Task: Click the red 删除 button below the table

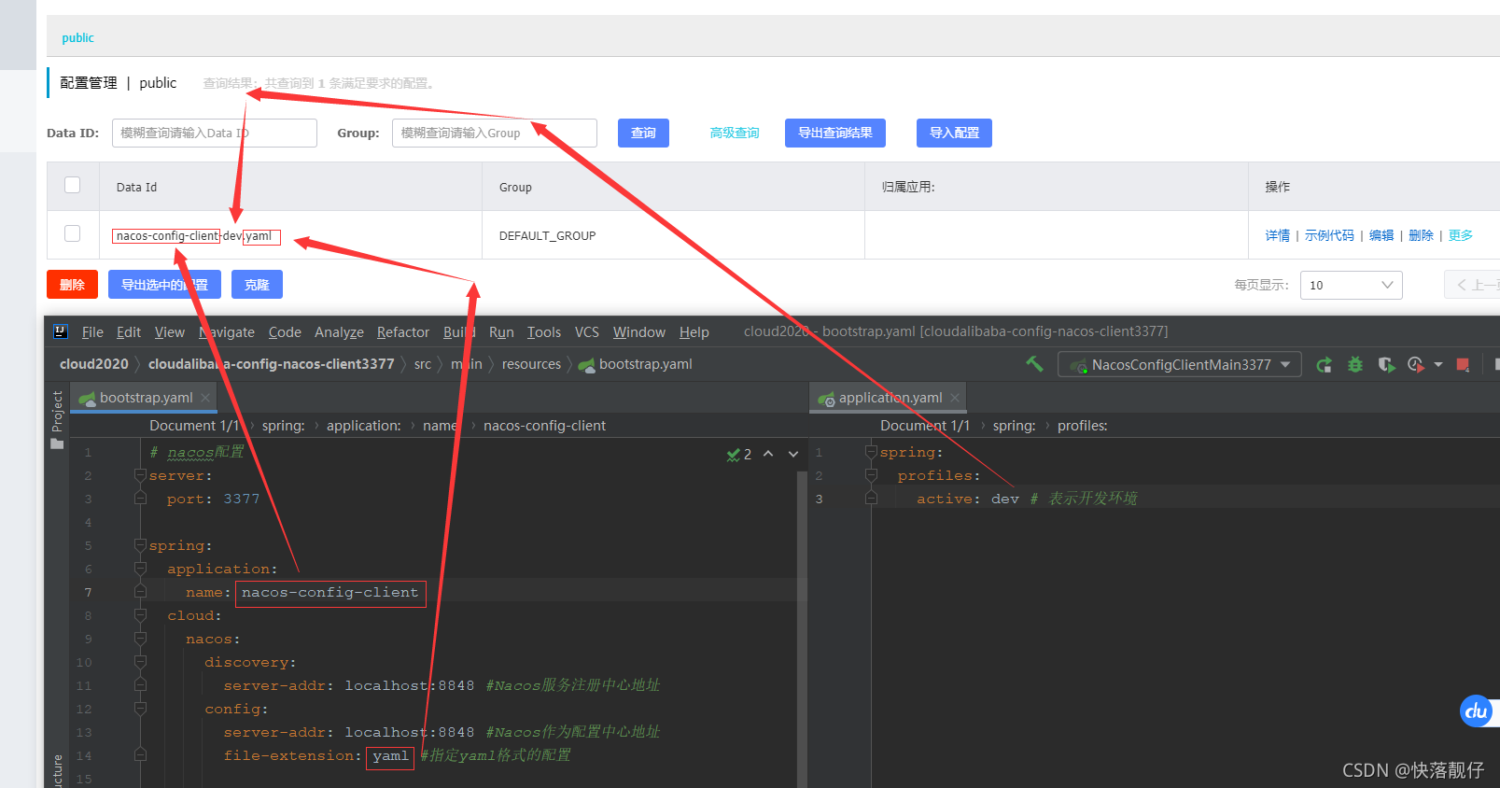Action: tap(72, 285)
